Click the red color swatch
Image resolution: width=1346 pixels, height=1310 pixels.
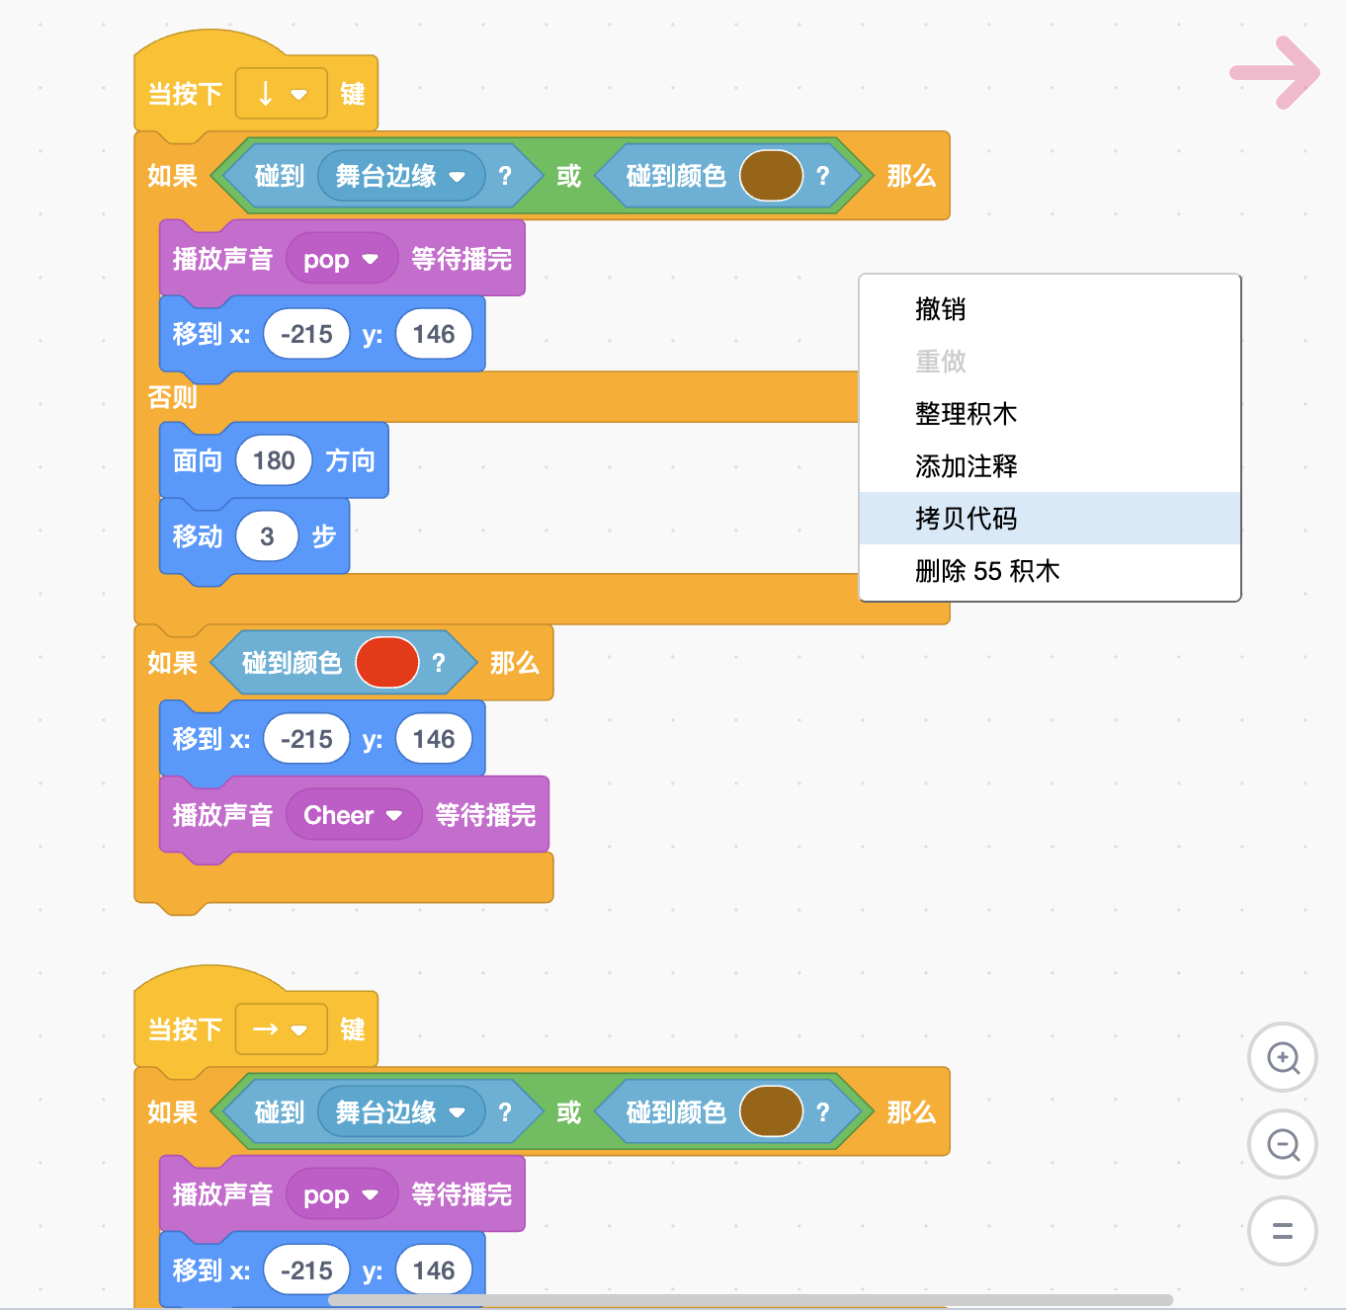(x=387, y=662)
